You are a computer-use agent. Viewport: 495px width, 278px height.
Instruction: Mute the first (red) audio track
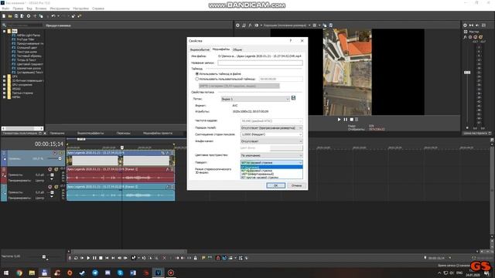point(49,169)
